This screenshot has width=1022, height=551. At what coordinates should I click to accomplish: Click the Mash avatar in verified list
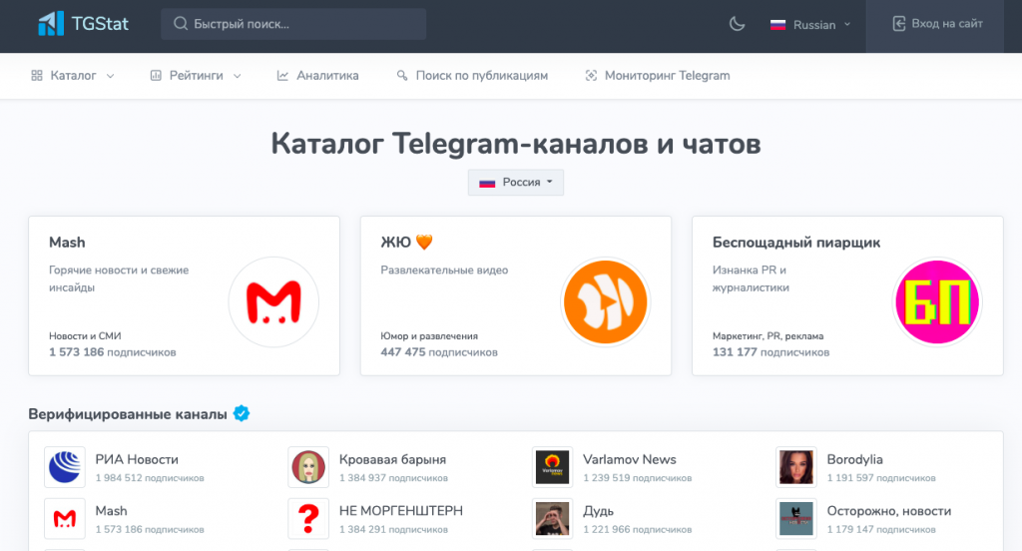(65, 518)
